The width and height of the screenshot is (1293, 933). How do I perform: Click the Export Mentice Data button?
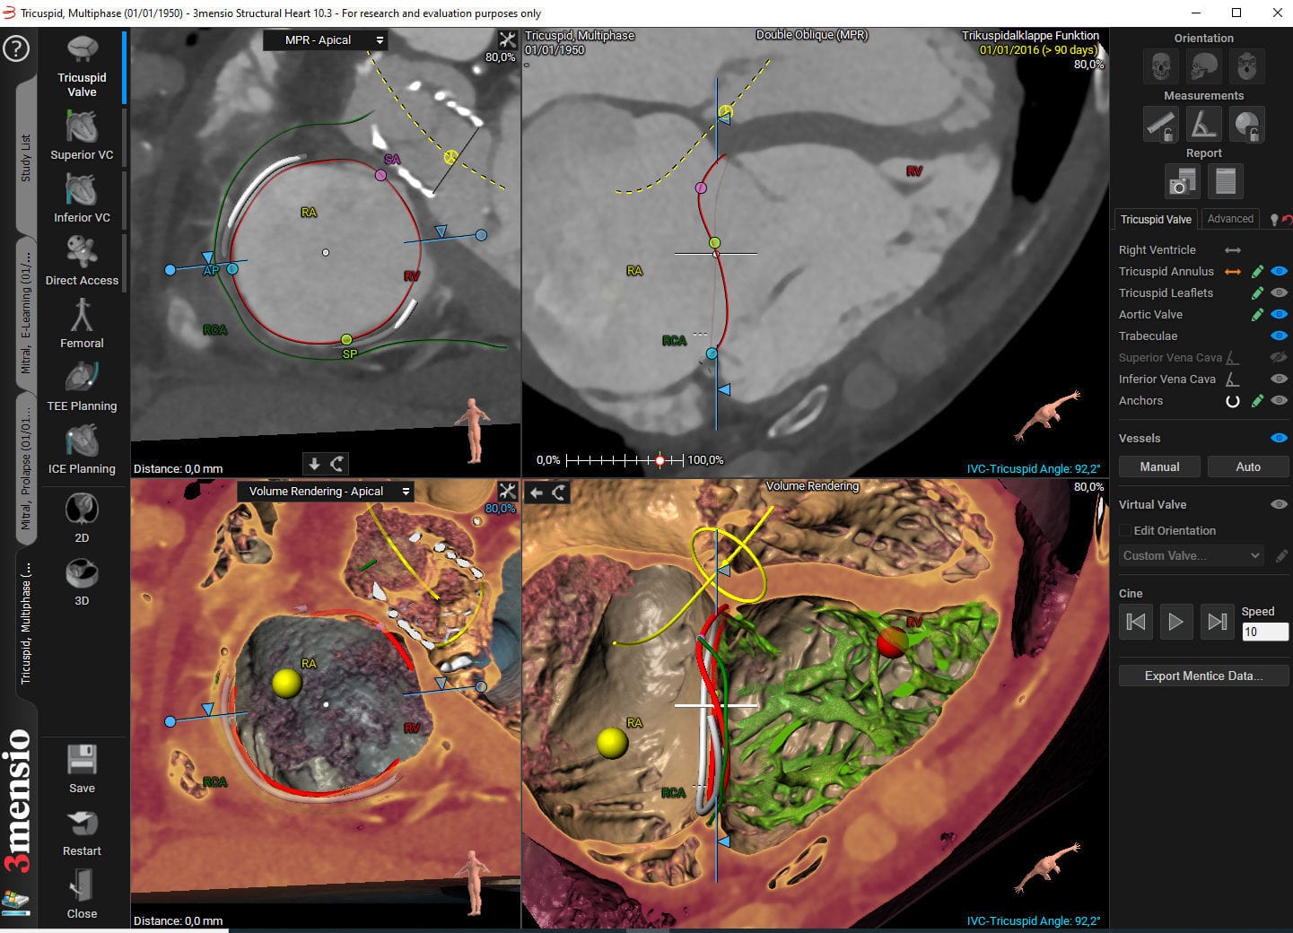1203,676
